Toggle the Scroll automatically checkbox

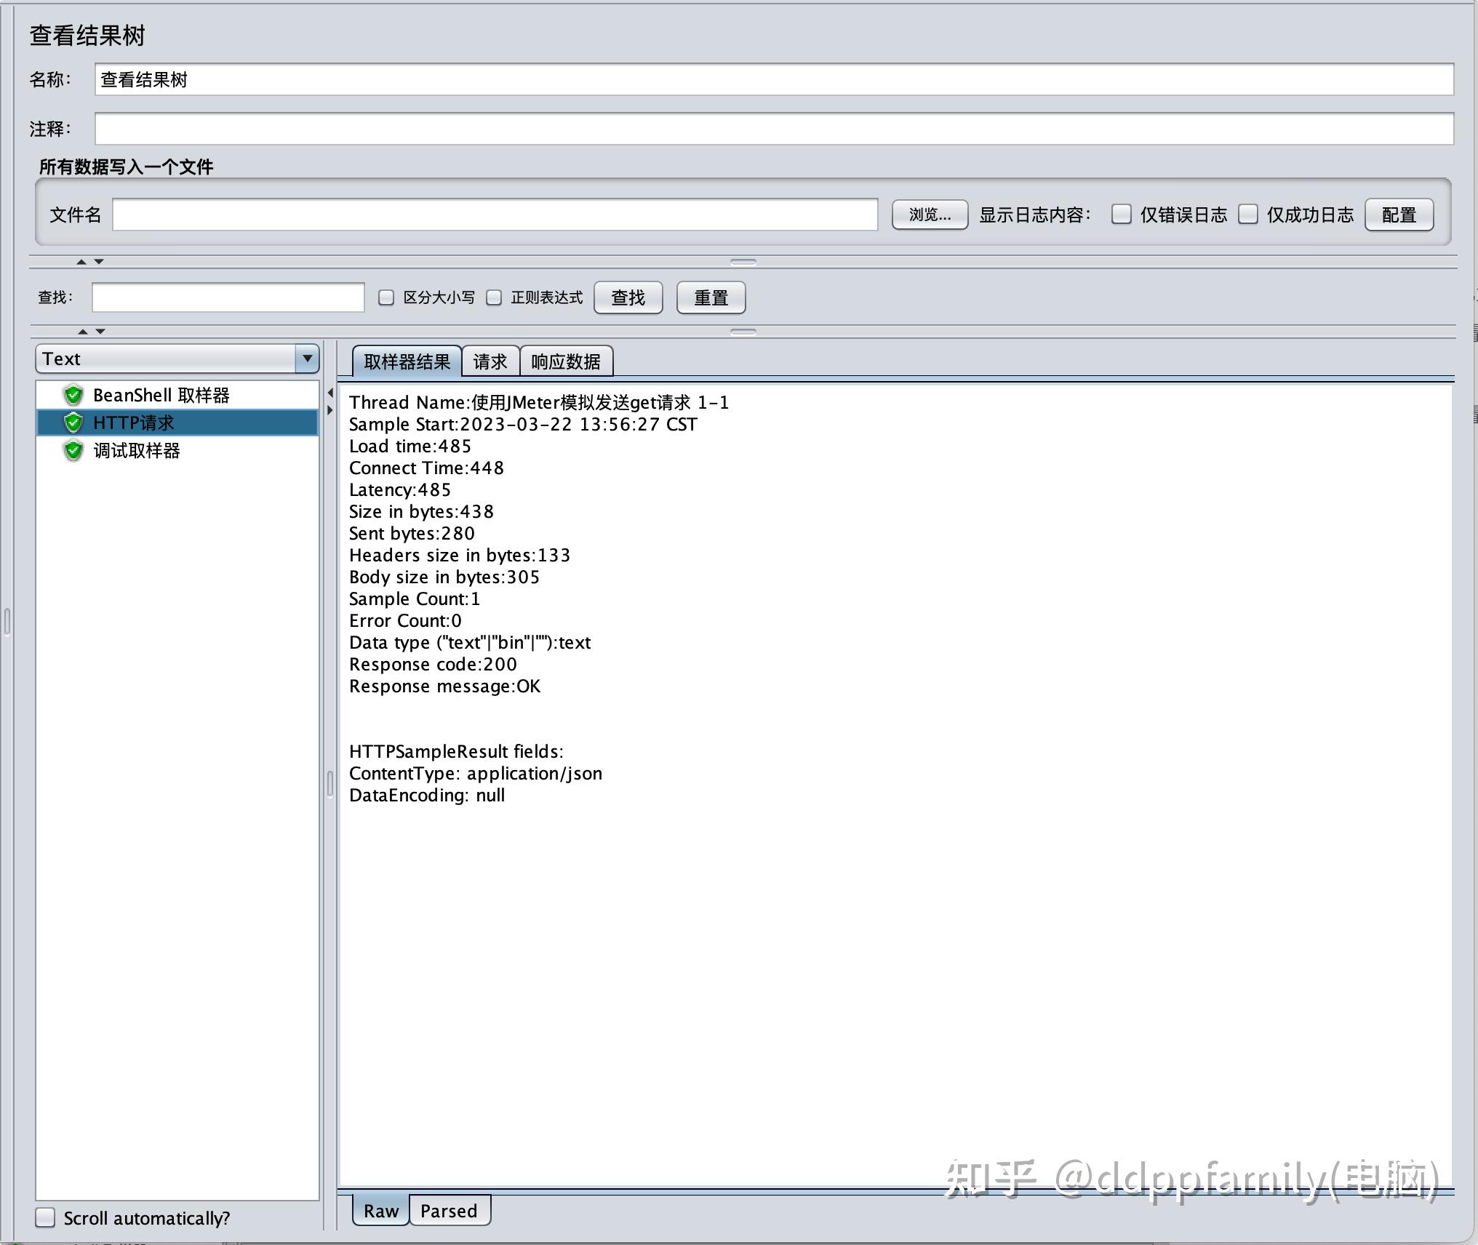(45, 1218)
